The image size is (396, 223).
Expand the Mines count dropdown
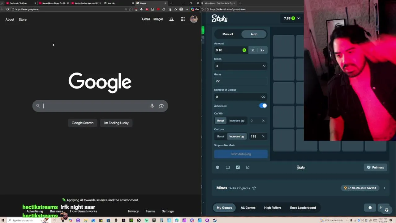pos(241,66)
